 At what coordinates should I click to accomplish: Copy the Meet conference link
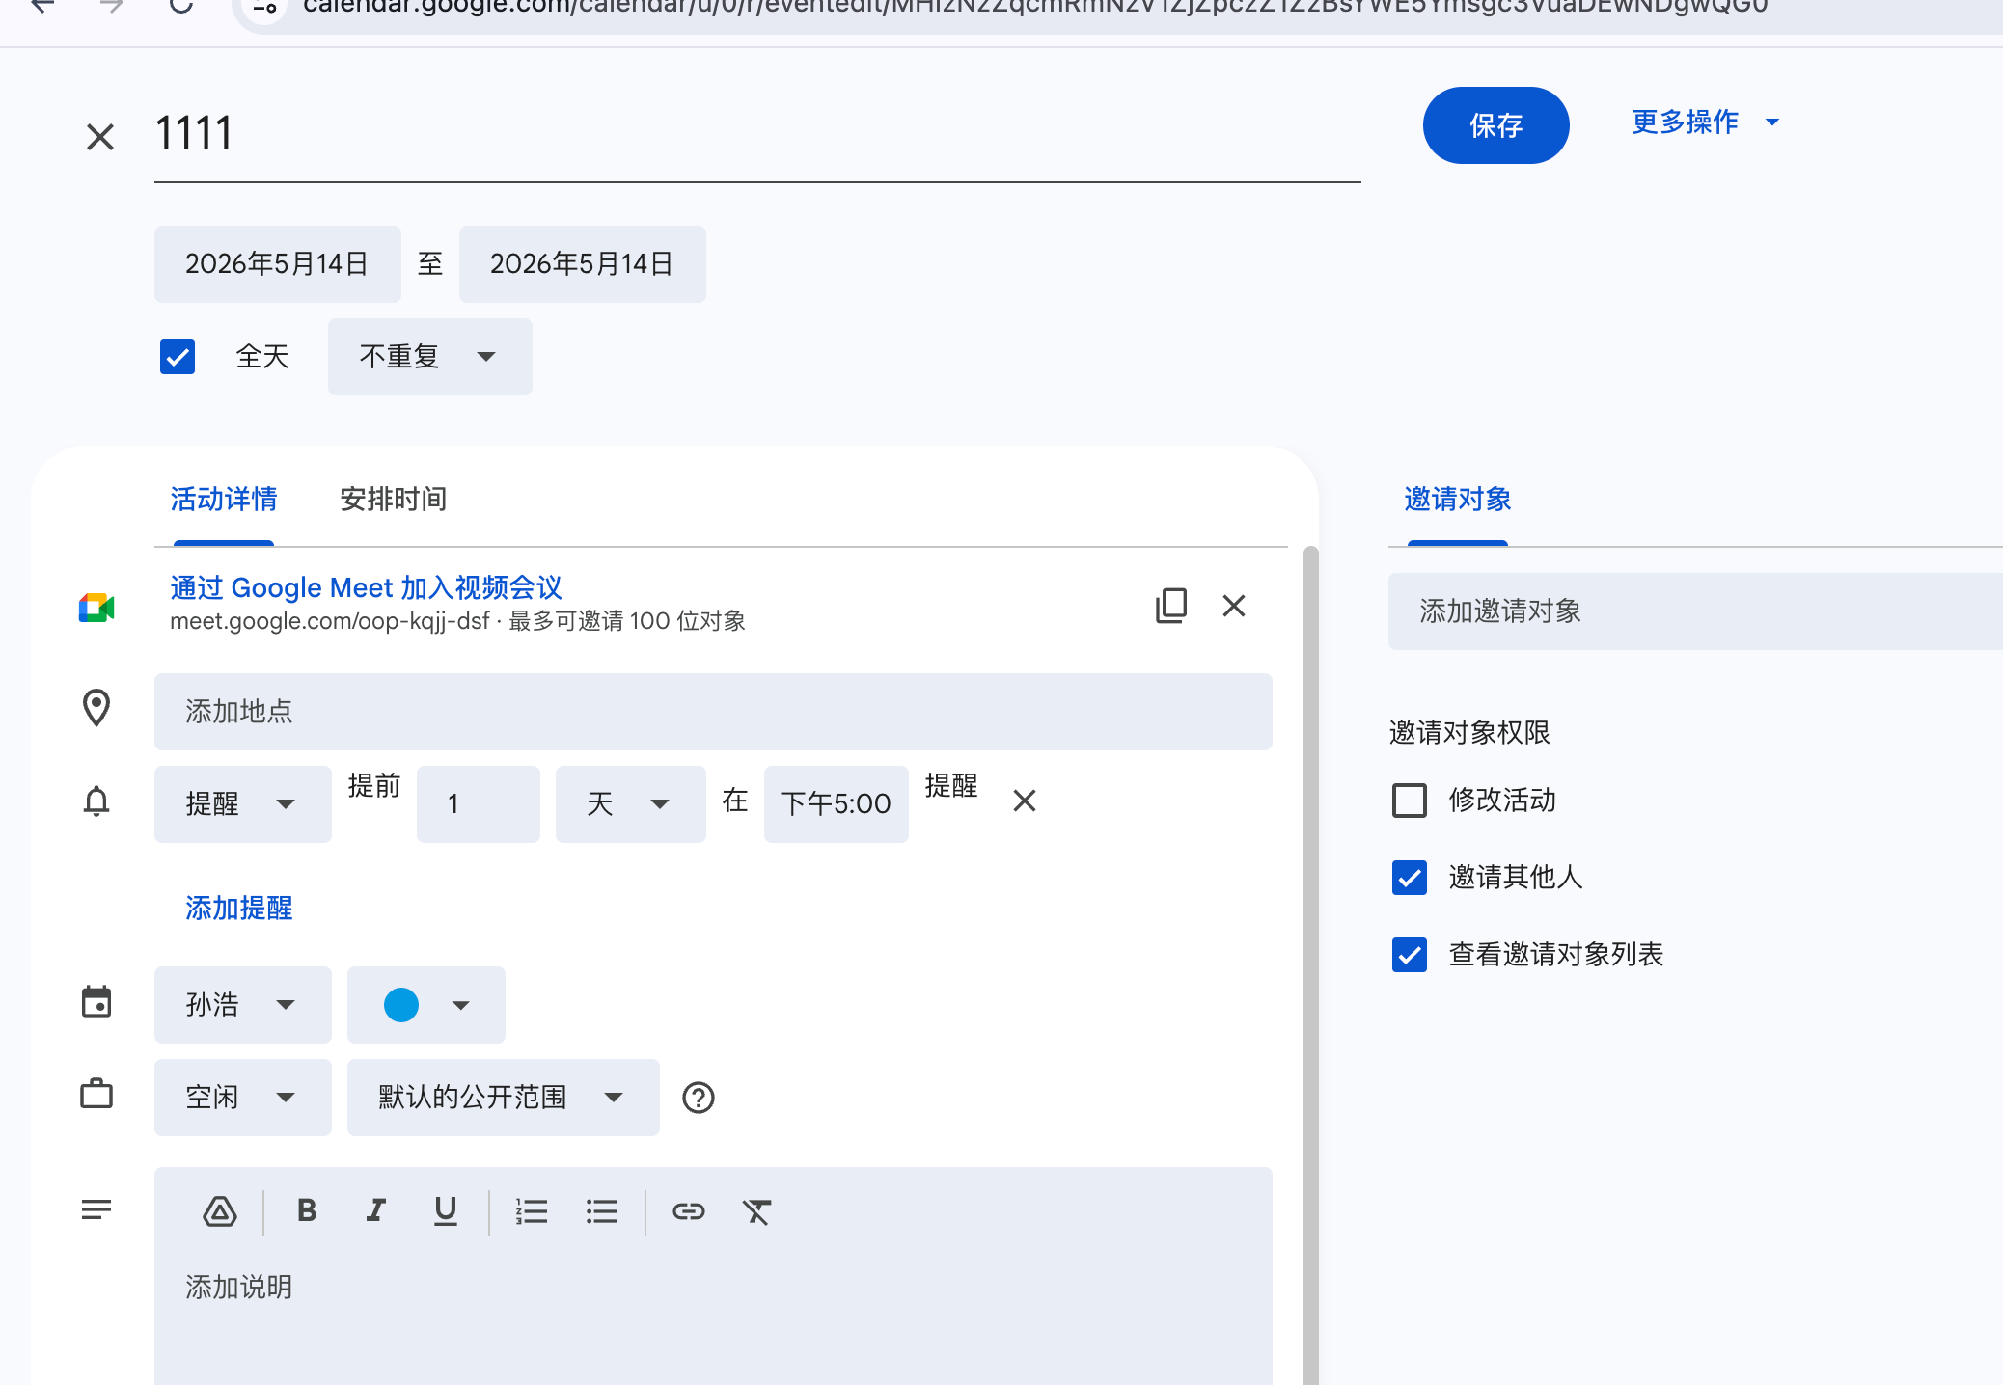point(1171,606)
